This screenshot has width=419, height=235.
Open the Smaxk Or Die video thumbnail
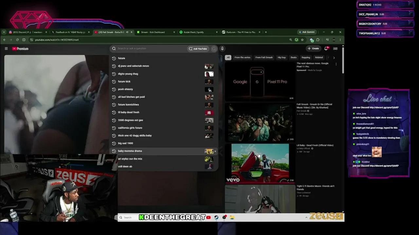[x=260, y=122]
